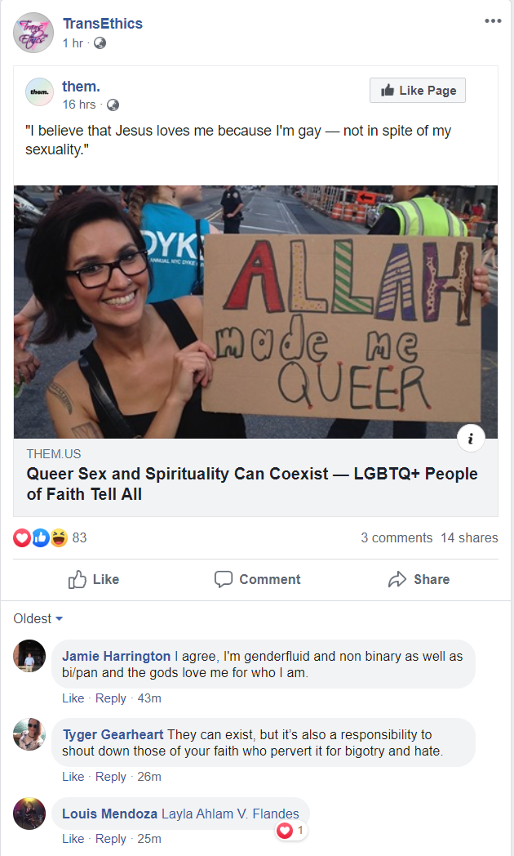
Task: Click the globe privacy icon next to 1 hr
Action: tap(100, 43)
